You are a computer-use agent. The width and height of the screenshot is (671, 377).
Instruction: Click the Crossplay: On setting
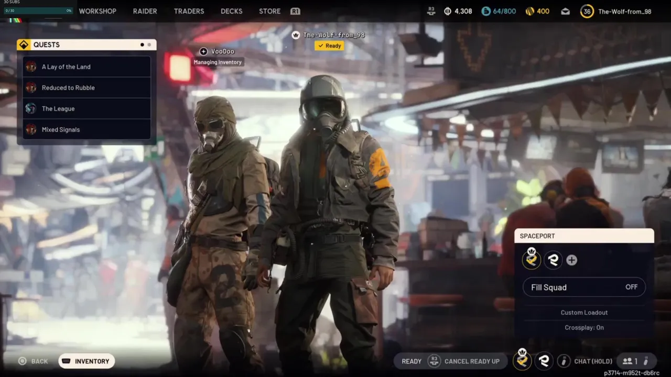pos(584,327)
